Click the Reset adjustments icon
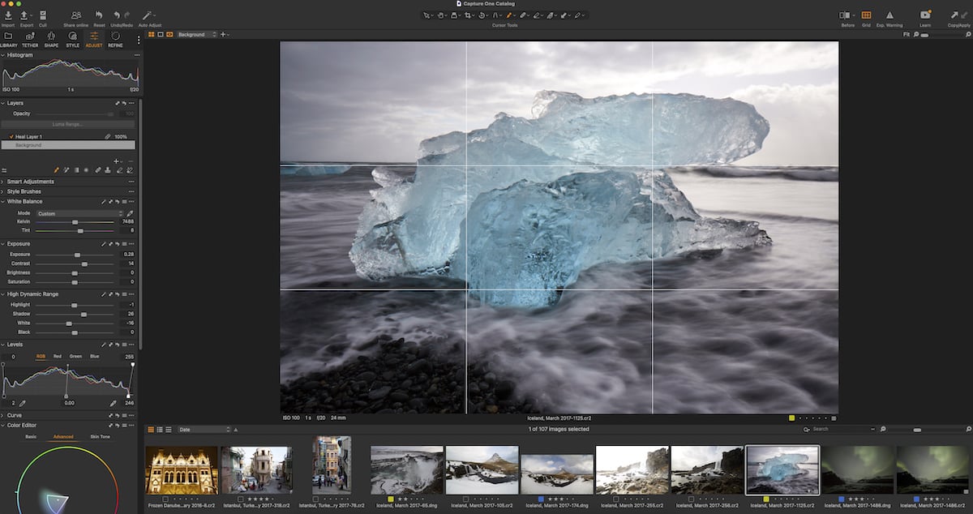Image resolution: width=973 pixels, height=514 pixels. (x=97, y=15)
